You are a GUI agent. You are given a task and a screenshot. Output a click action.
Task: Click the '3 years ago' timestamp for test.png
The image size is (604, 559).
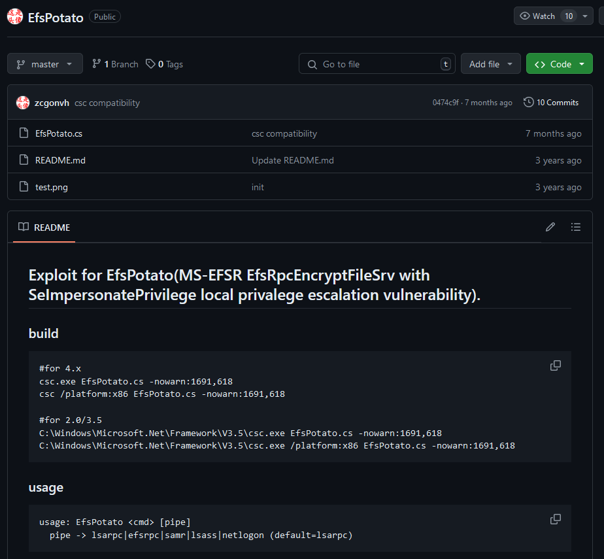click(558, 187)
